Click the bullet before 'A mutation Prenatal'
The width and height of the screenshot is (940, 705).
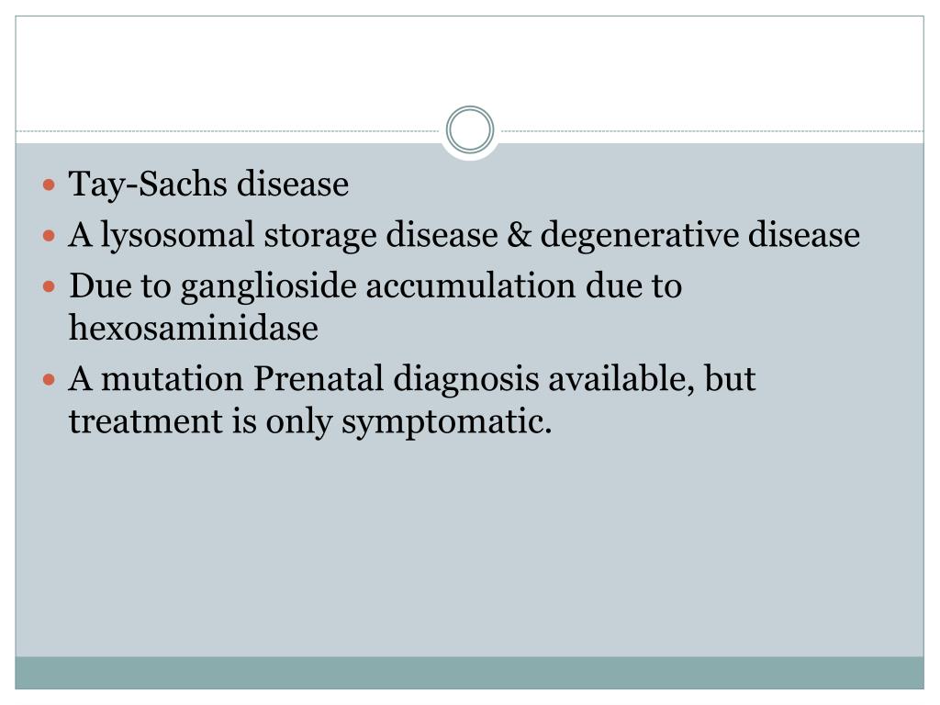click(50, 379)
